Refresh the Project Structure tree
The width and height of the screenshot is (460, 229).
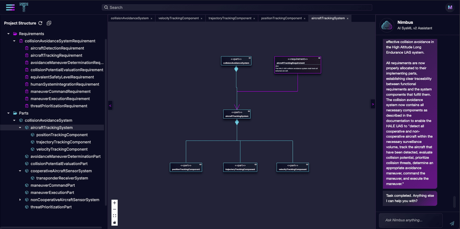[40, 23]
